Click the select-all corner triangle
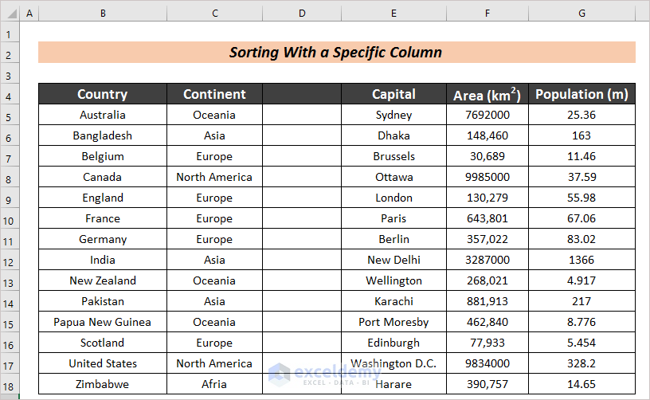This screenshot has height=400, width=650. pos(10,14)
